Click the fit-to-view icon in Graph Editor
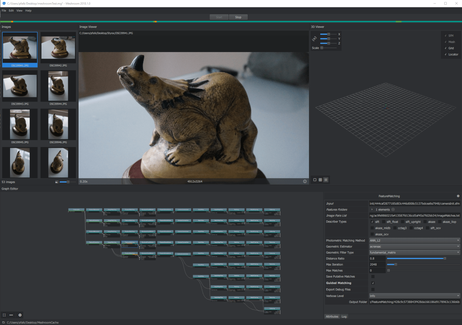Image resolution: width=462 pixels, height=325 pixels. (4, 315)
